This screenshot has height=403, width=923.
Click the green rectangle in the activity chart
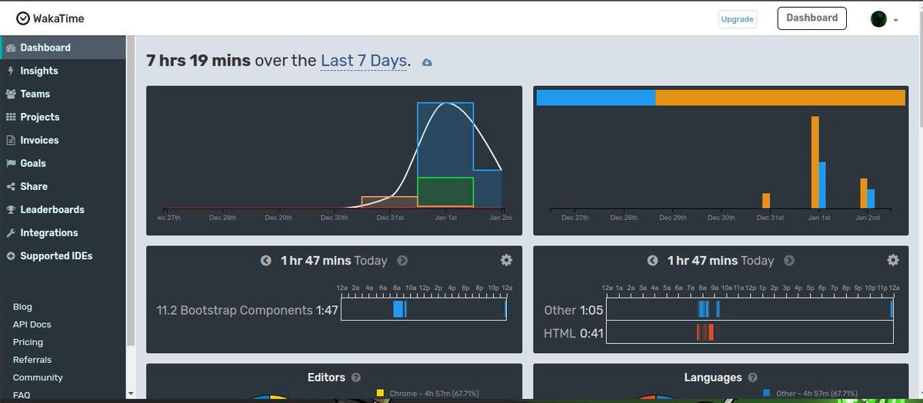click(445, 192)
